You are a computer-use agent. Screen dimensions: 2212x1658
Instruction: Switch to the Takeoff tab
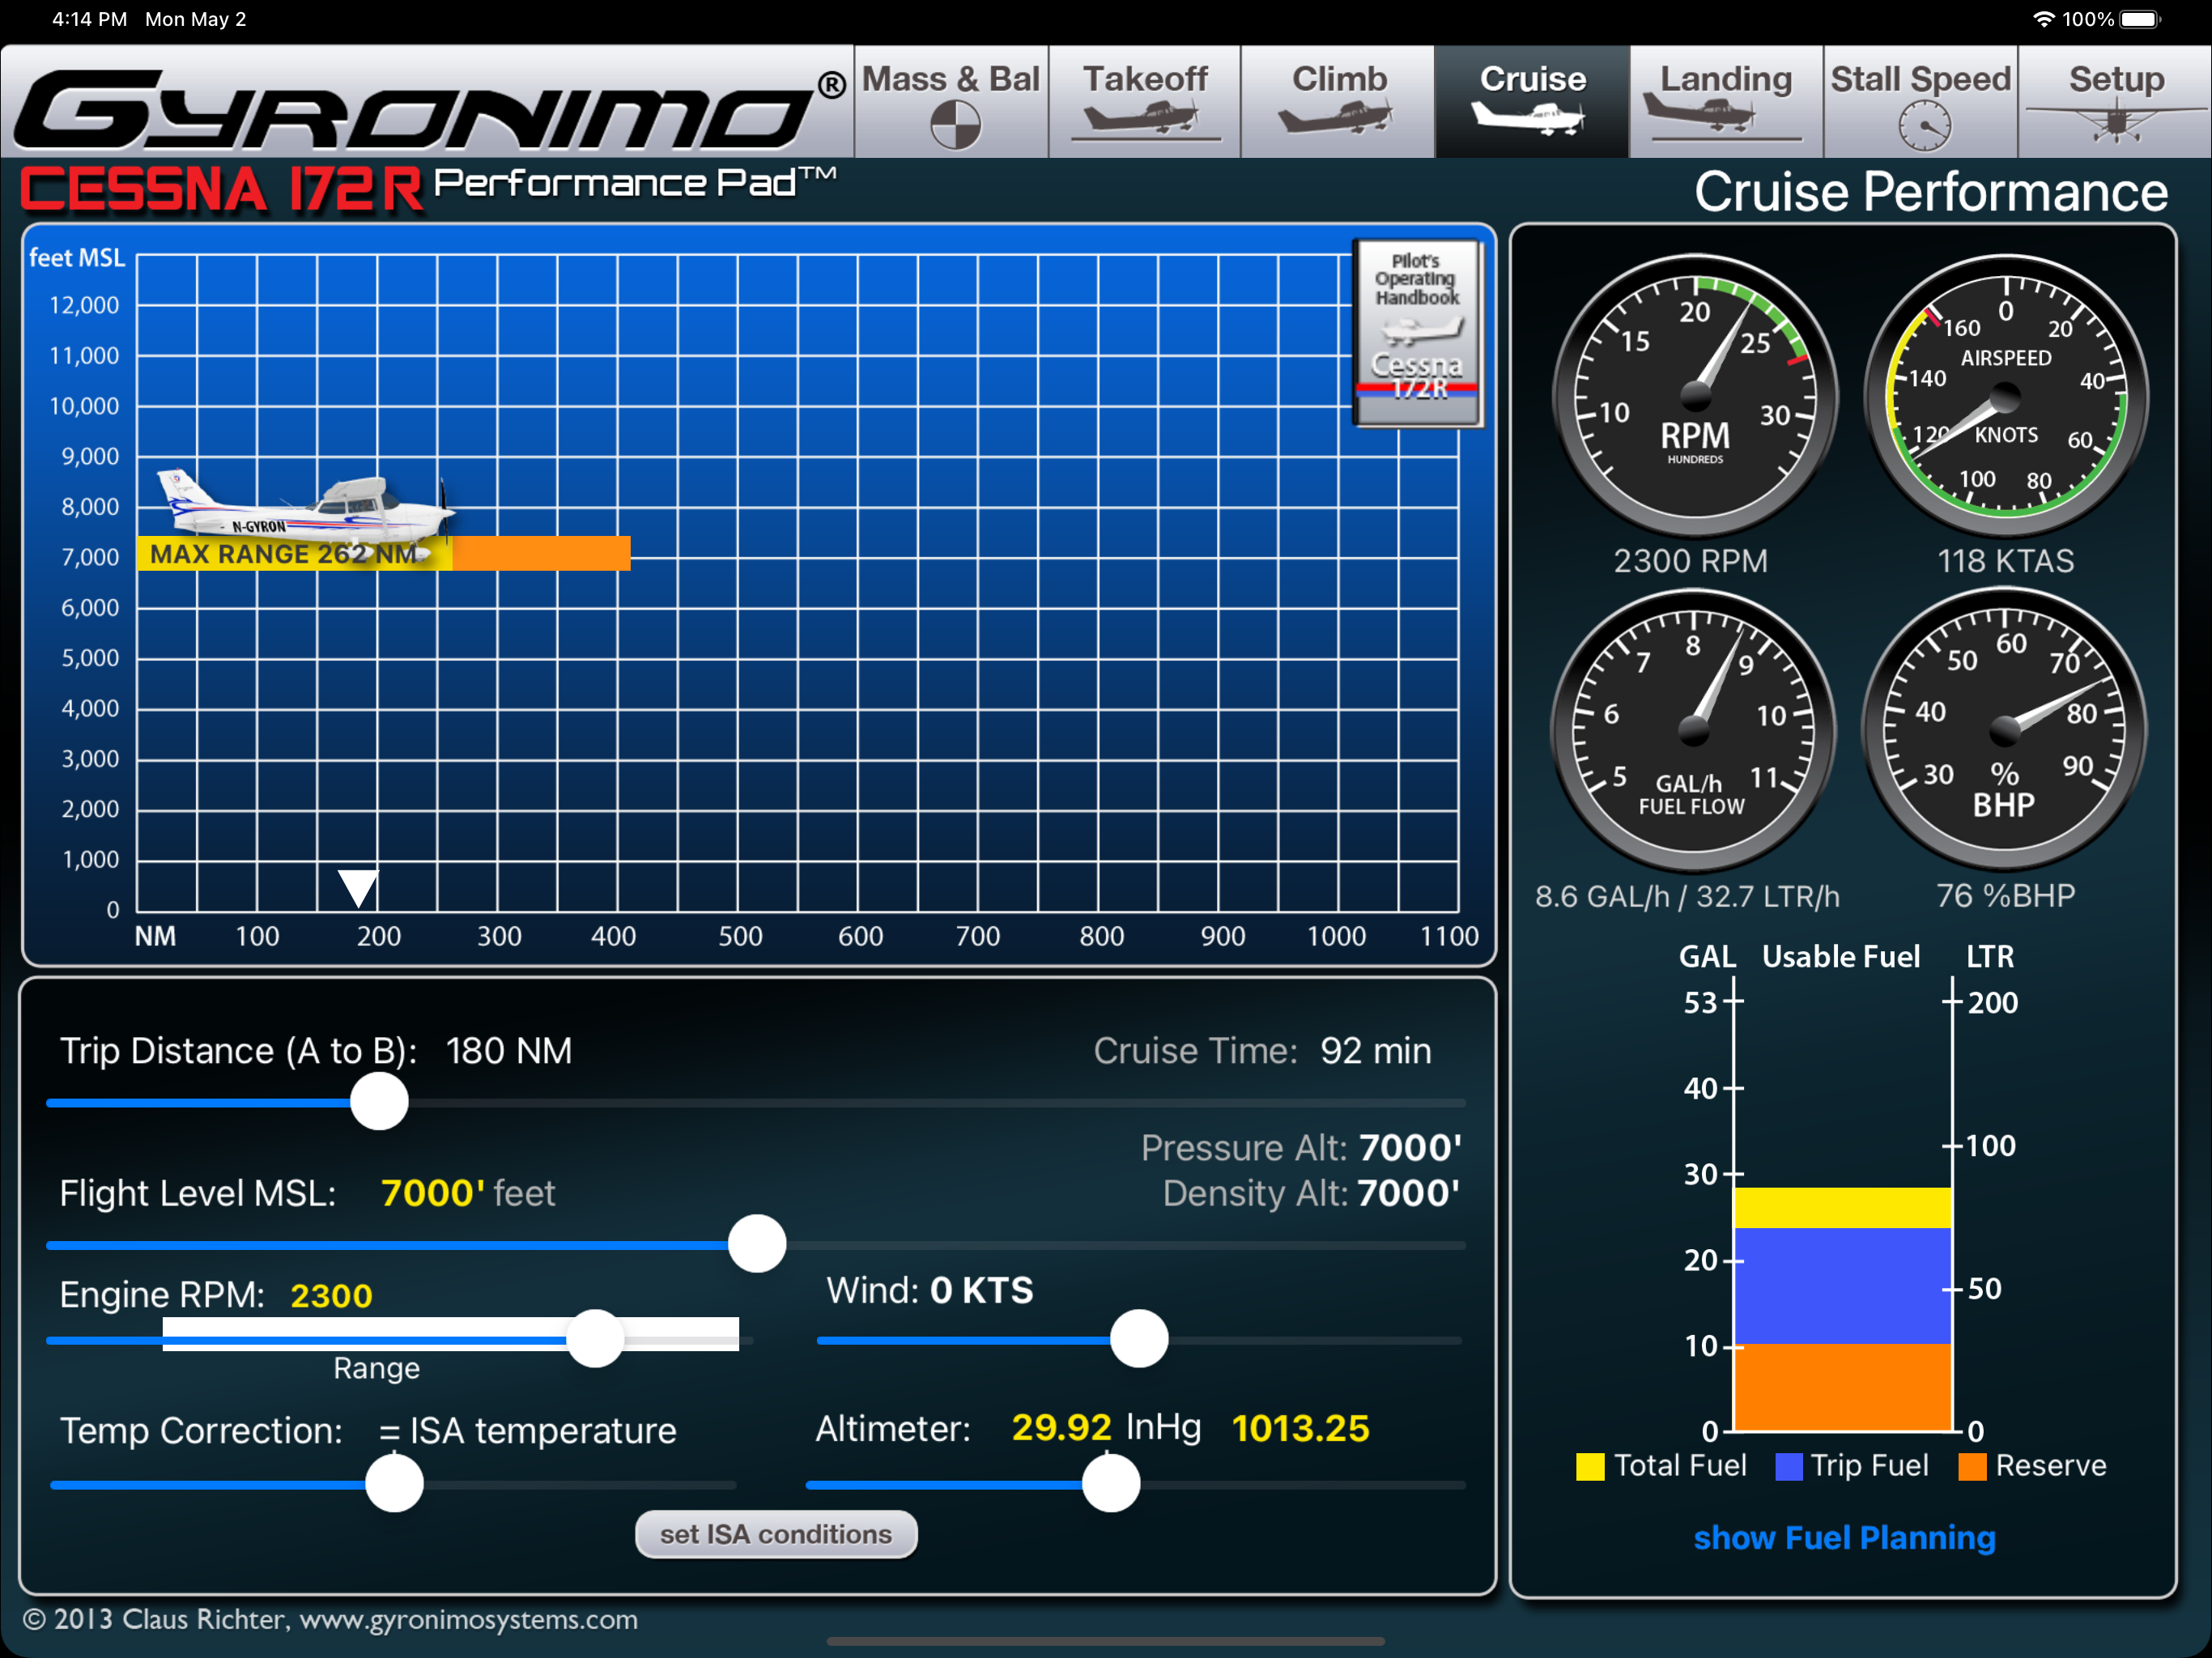(1145, 102)
